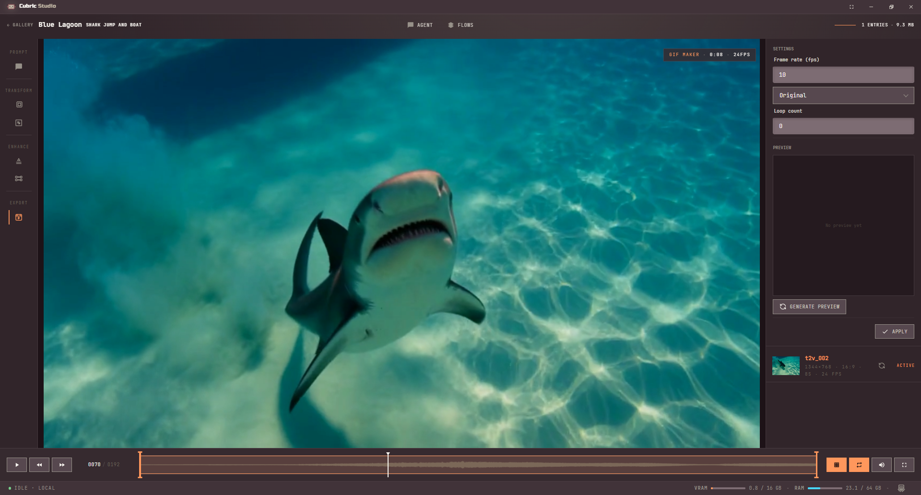Enter fullscreen video view

pos(904,465)
